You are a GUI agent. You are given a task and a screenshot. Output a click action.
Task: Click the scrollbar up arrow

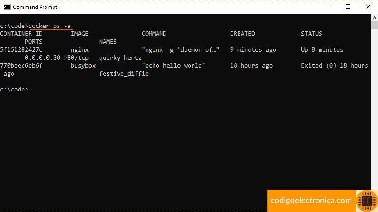[x=374, y=18]
